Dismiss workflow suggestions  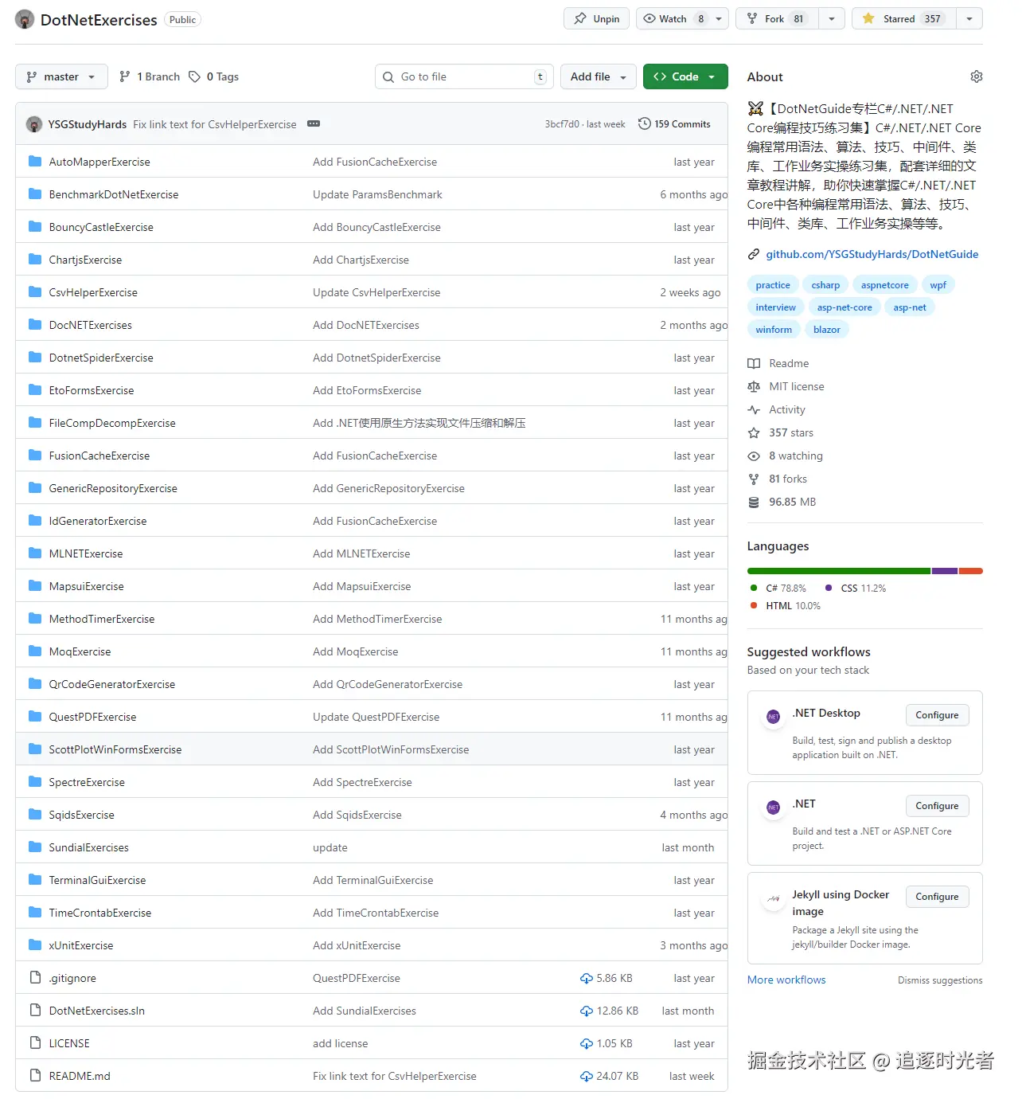[x=940, y=980]
